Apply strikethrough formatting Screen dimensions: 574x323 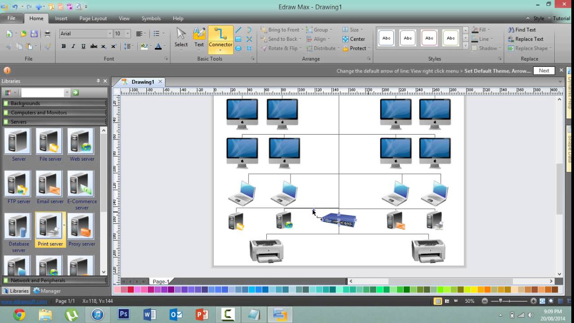(x=93, y=46)
